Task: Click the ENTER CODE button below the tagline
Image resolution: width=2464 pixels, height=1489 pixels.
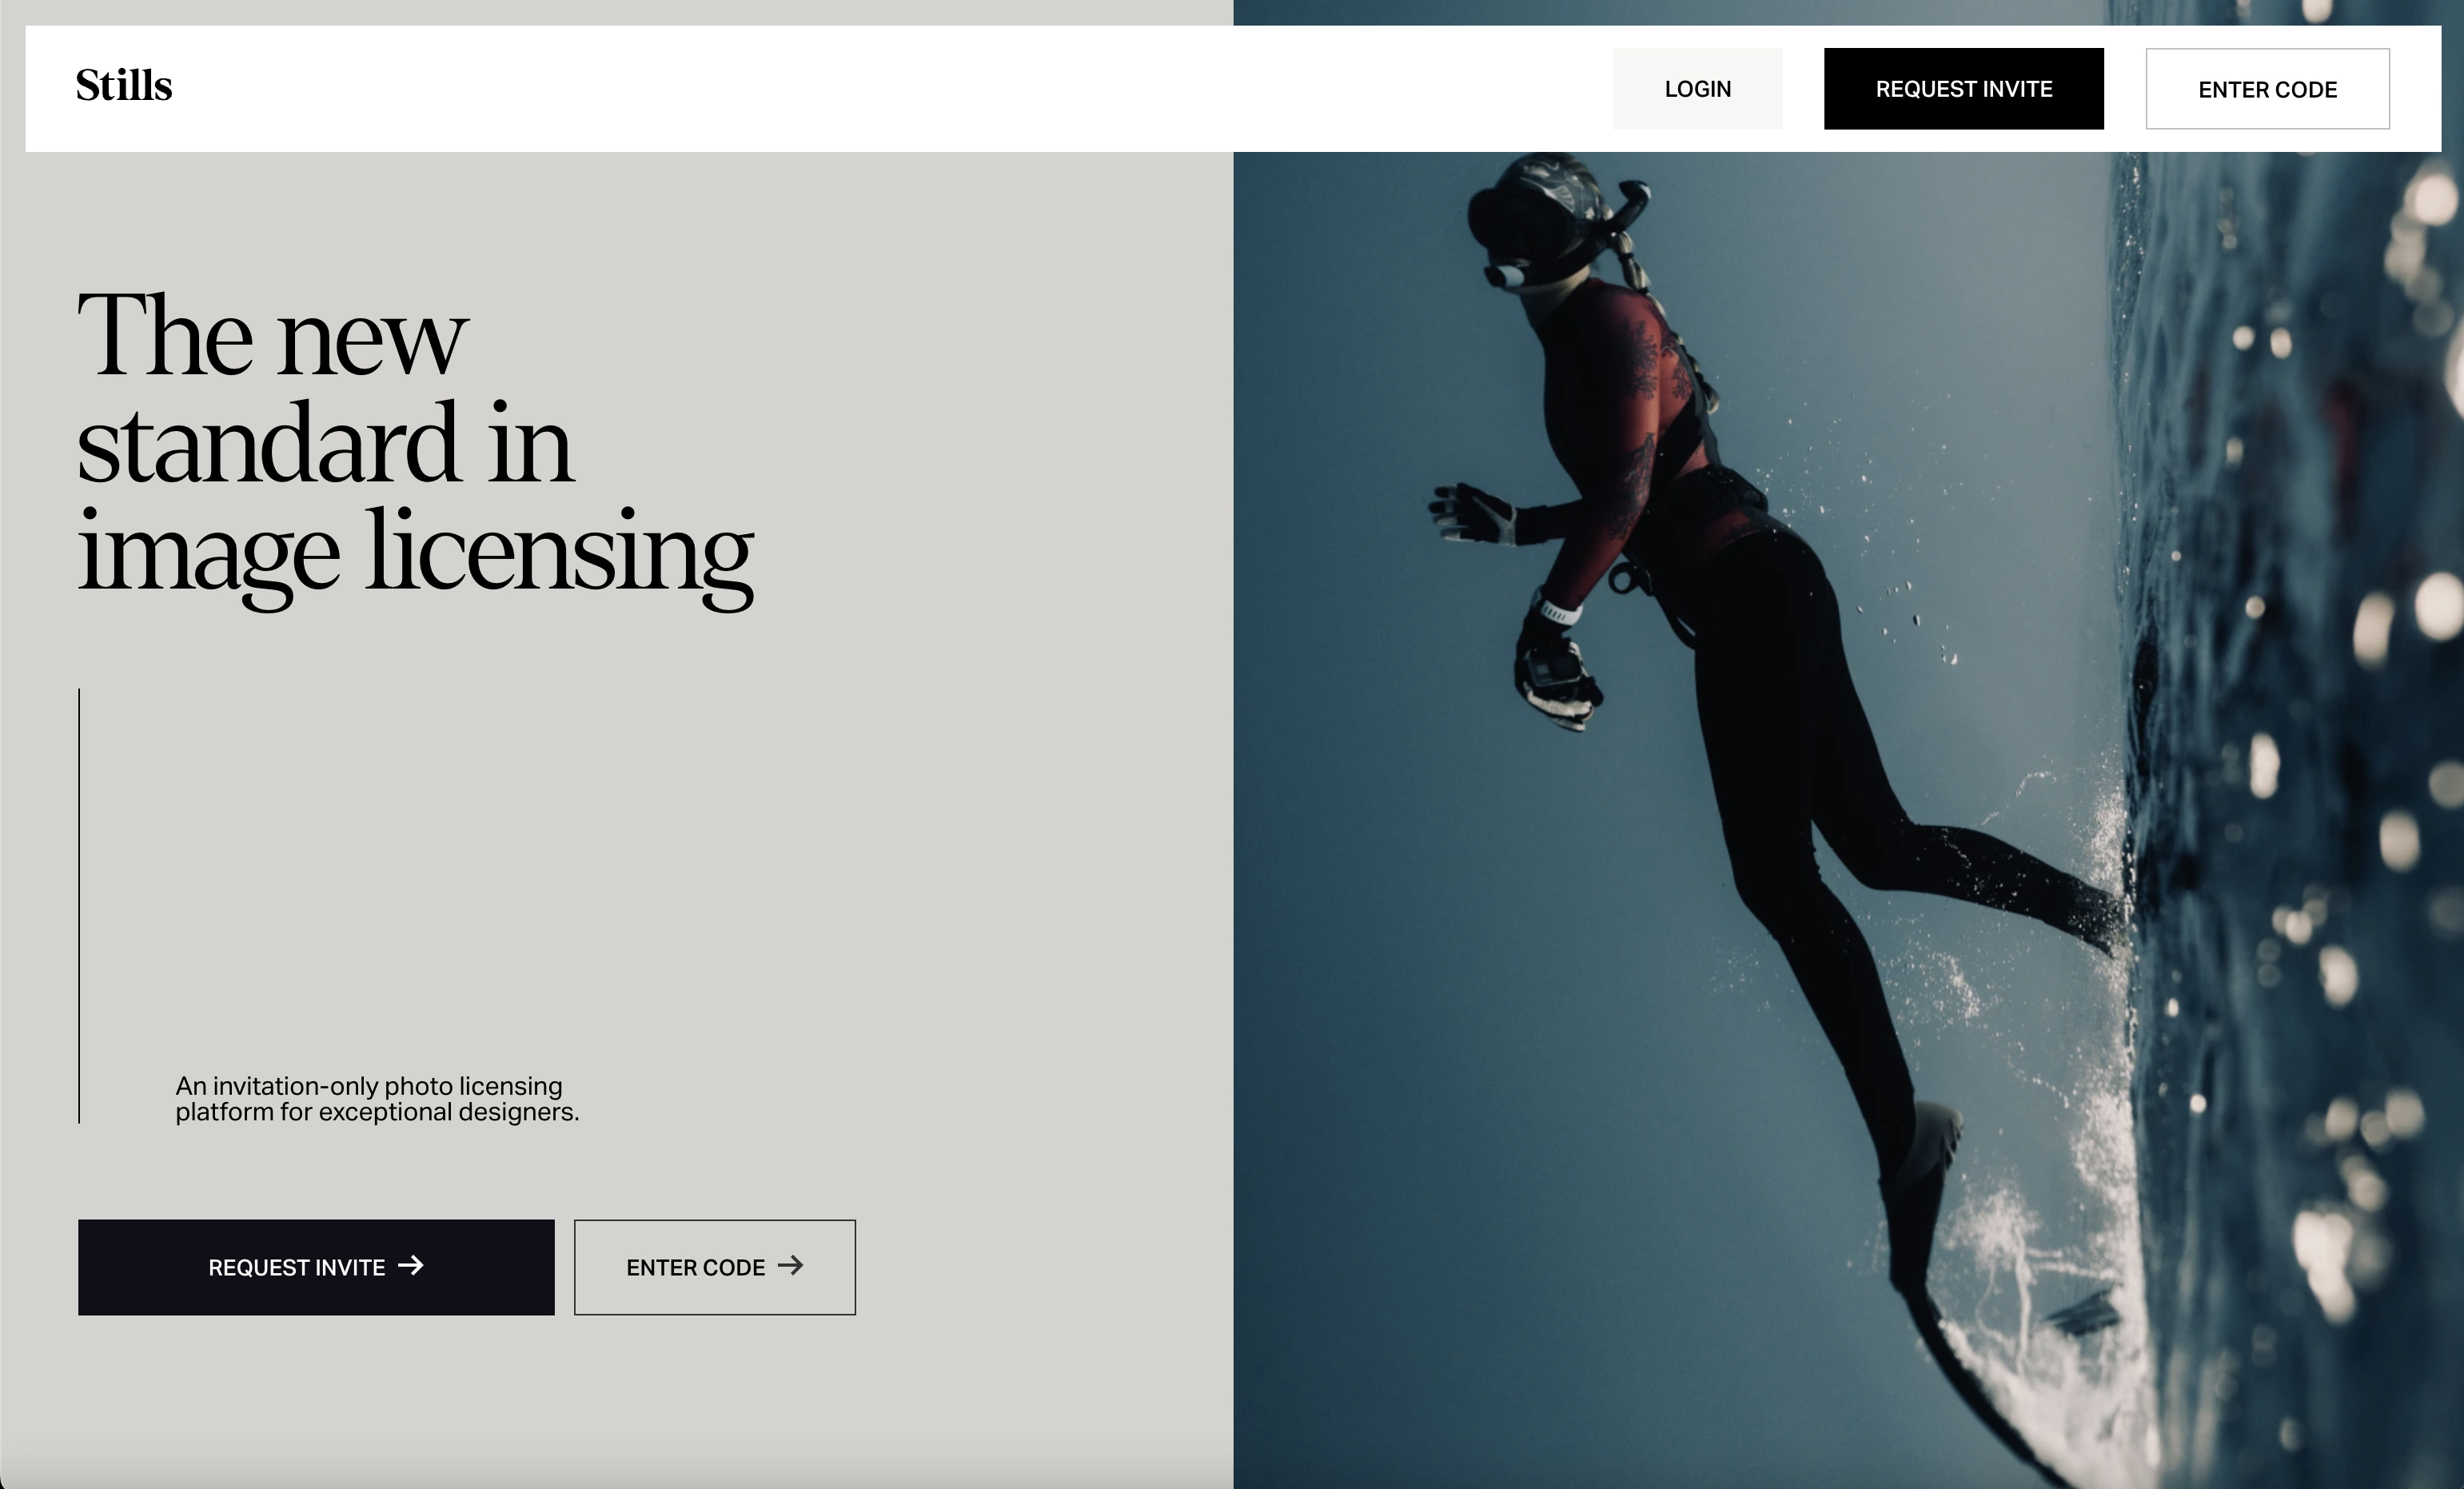Action: pos(715,1267)
